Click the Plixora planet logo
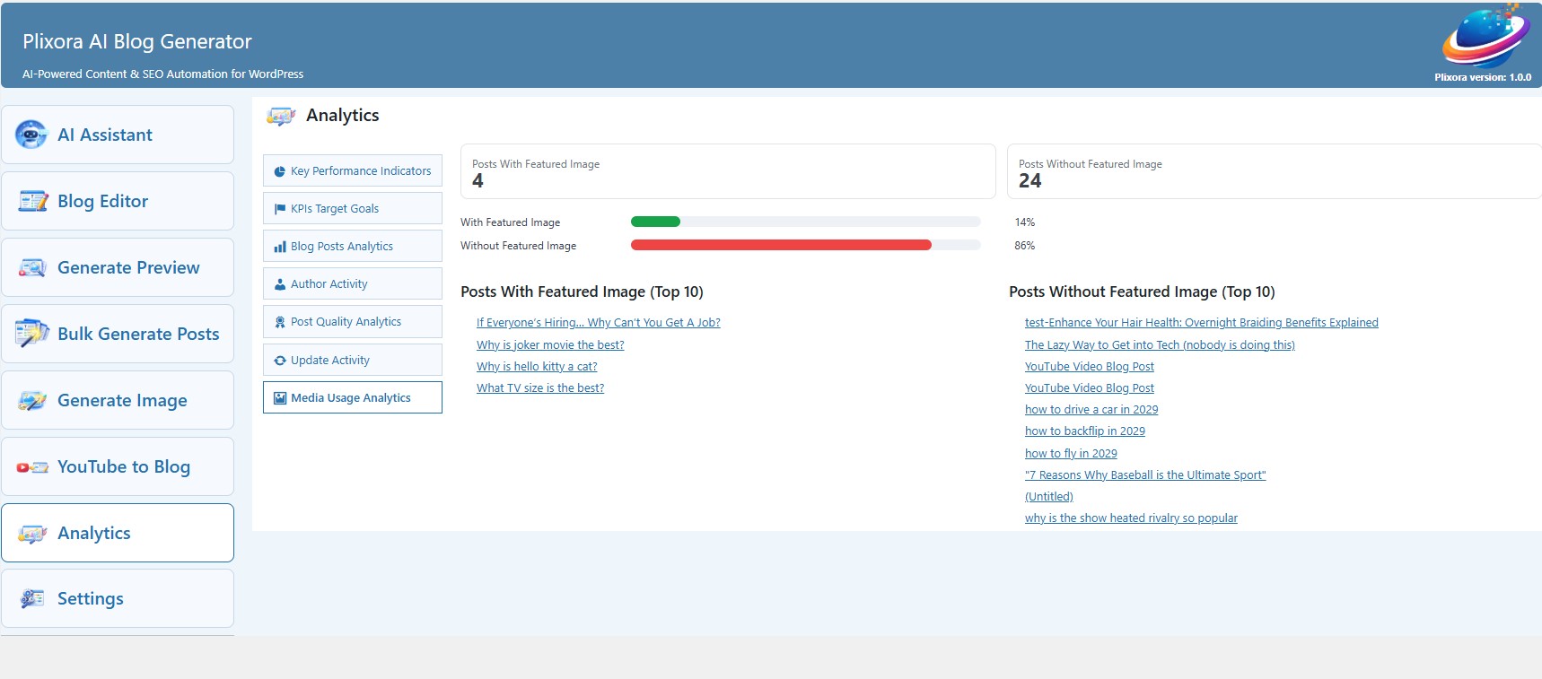 click(1485, 37)
